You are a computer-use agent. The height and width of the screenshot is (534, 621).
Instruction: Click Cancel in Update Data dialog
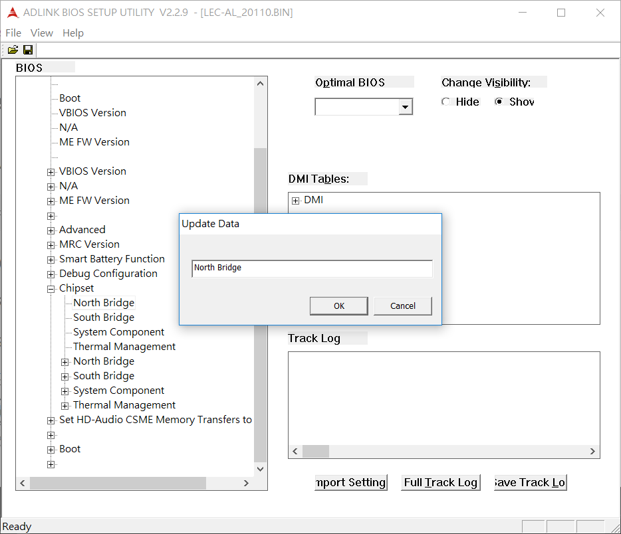pos(403,306)
